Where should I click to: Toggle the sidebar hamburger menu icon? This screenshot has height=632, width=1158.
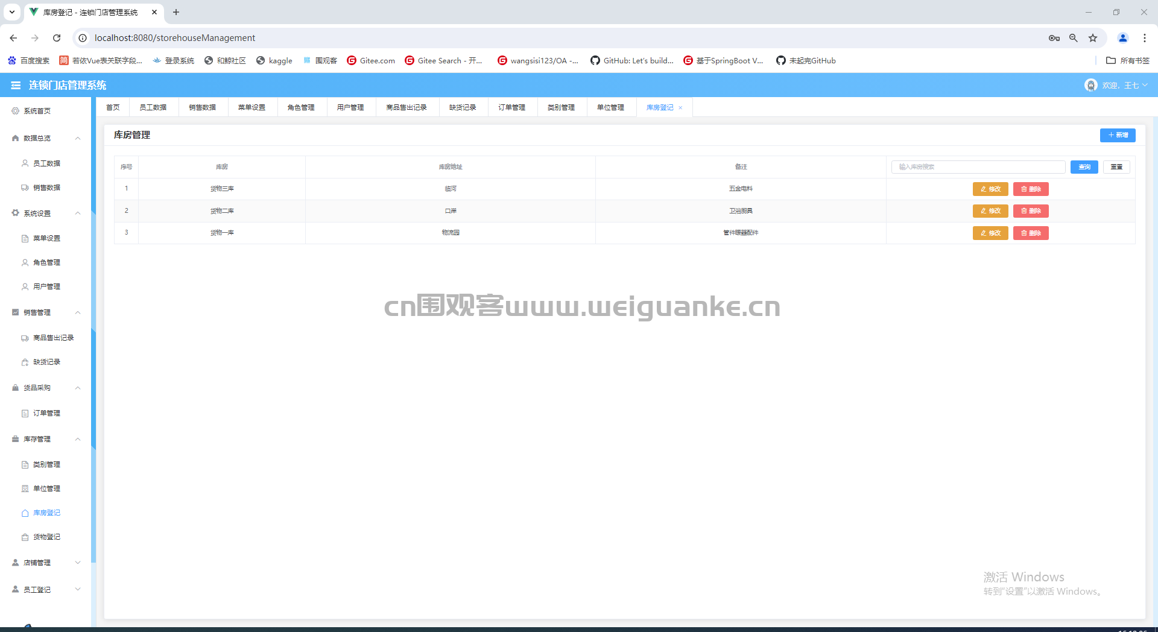16,86
